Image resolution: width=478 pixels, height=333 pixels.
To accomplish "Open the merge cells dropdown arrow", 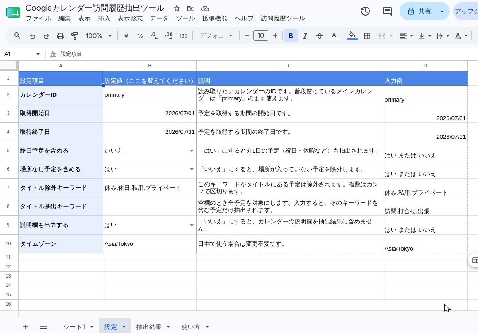I will tap(391, 36).
